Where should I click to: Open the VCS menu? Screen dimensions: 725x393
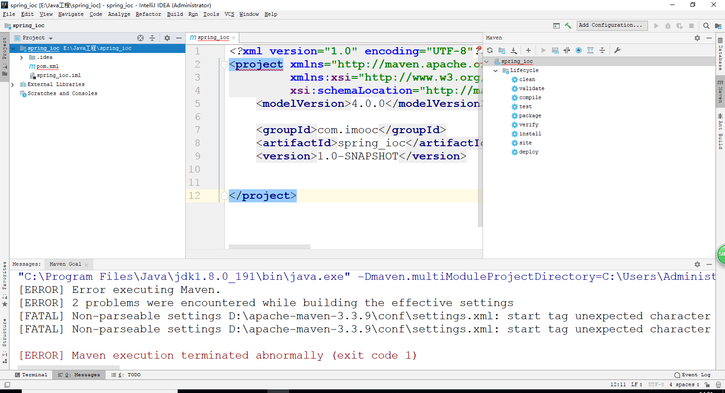click(229, 14)
